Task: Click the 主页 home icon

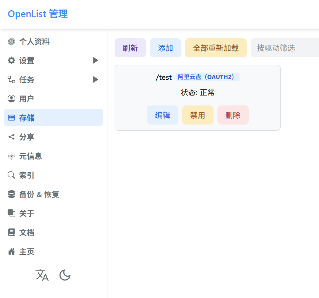Action: click(11, 251)
